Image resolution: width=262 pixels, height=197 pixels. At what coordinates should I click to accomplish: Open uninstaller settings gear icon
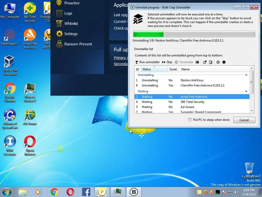(218, 62)
